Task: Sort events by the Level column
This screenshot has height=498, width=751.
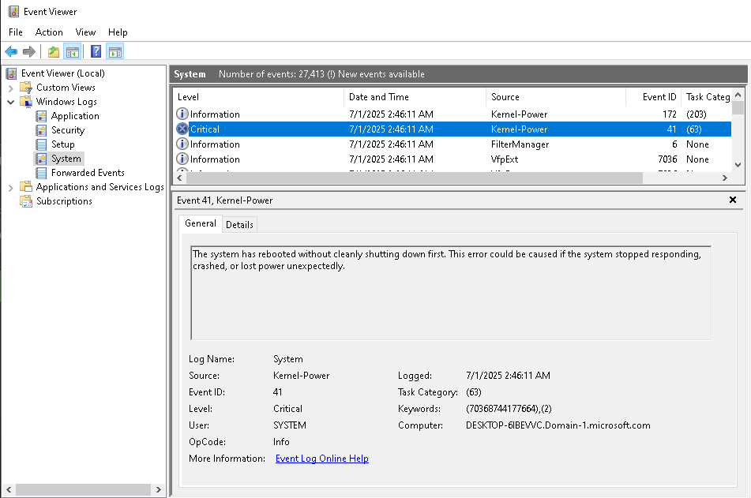Action: click(x=258, y=97)
